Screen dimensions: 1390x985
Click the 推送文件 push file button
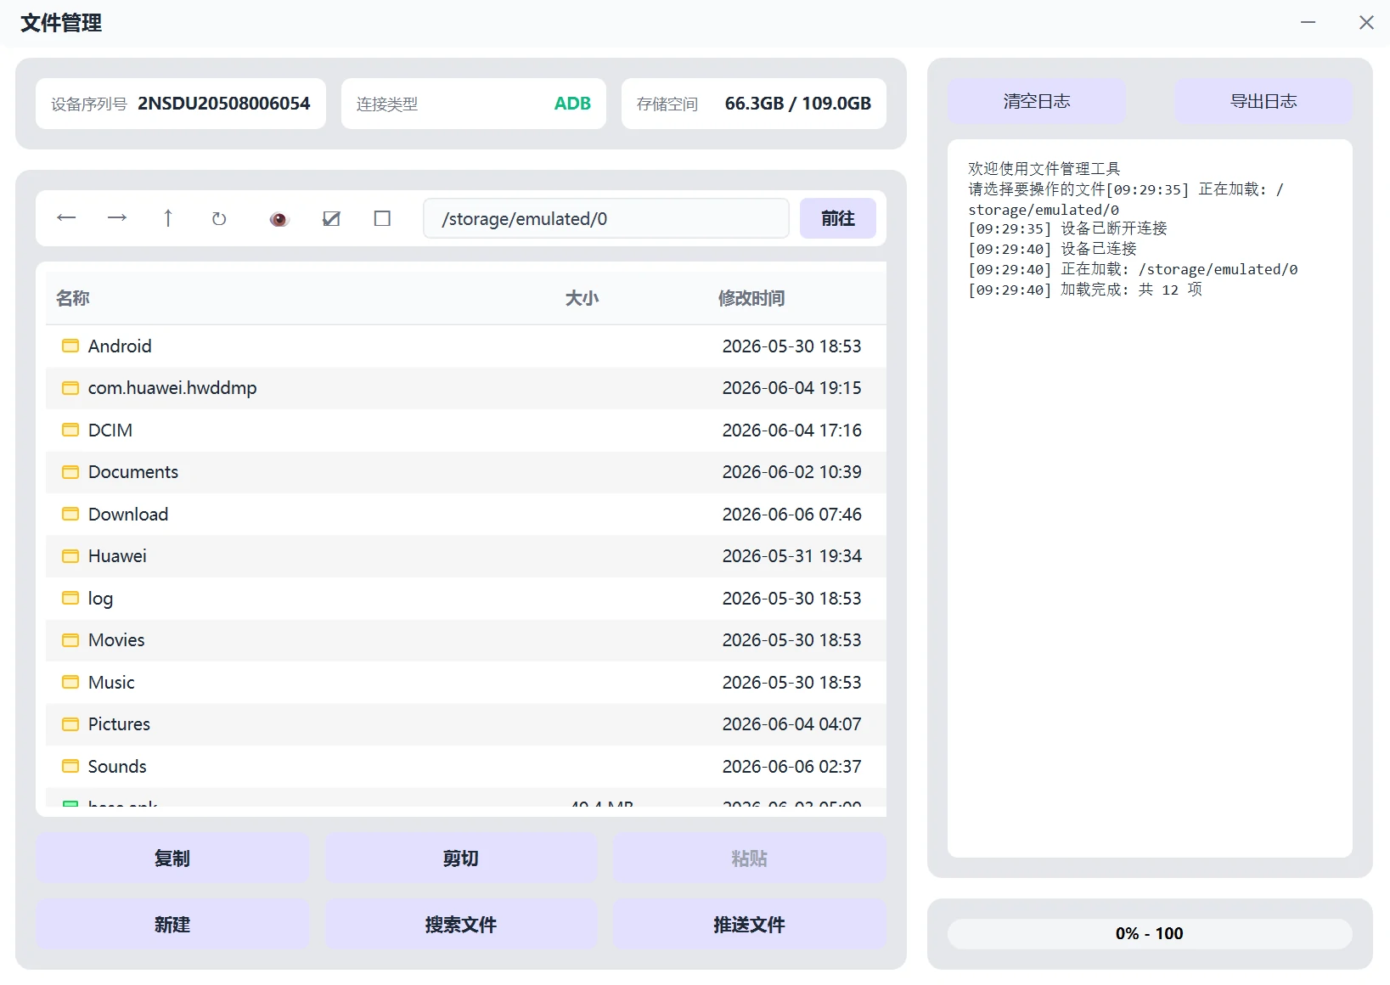coord(750,925)
